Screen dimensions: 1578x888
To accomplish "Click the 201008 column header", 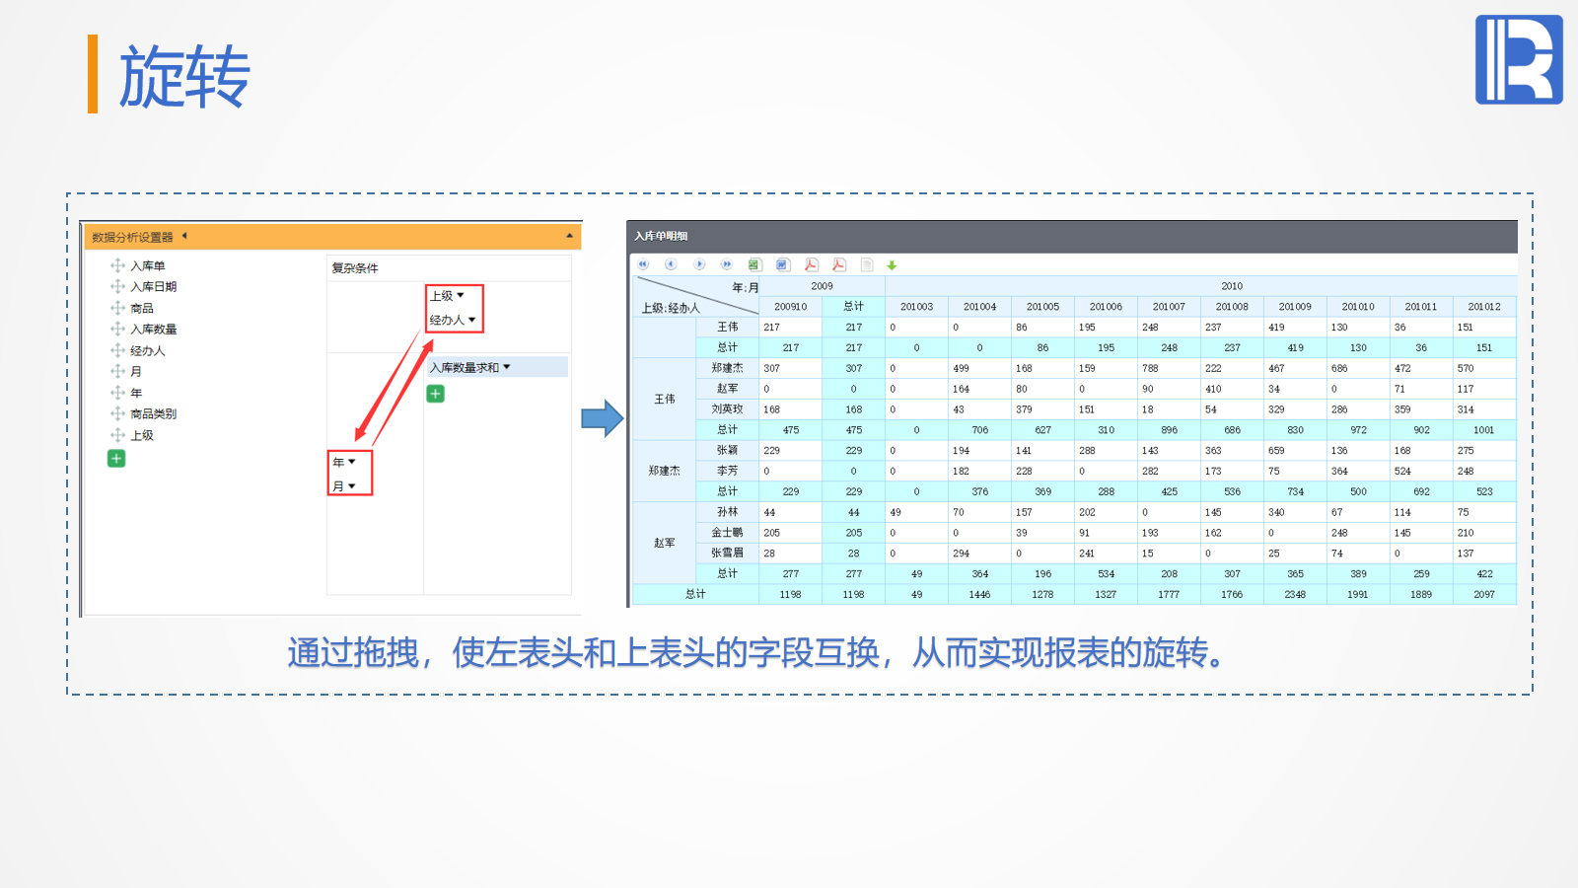I will pyautogui.click(x=1232, y=307).
